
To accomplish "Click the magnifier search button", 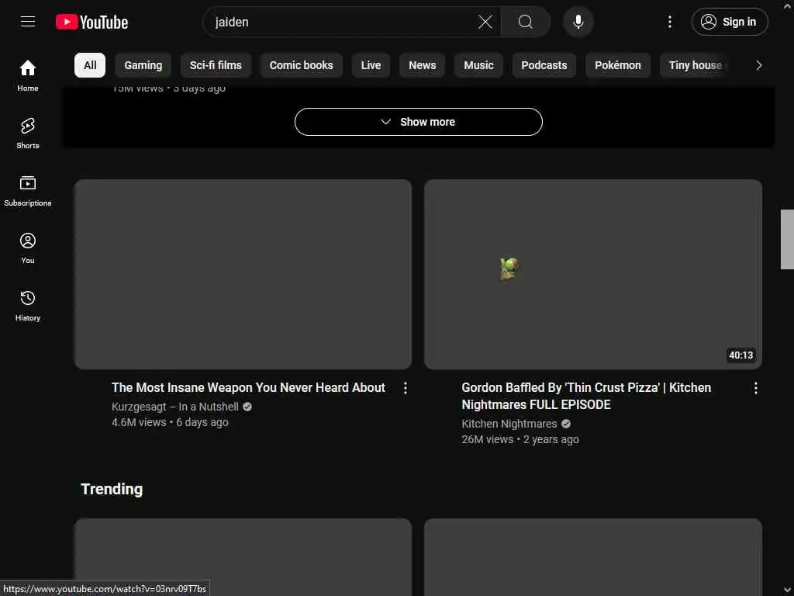I will pos(526,22).
